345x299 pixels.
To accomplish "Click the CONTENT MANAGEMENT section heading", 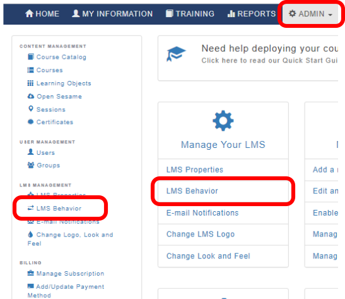I will coord(53,46).
